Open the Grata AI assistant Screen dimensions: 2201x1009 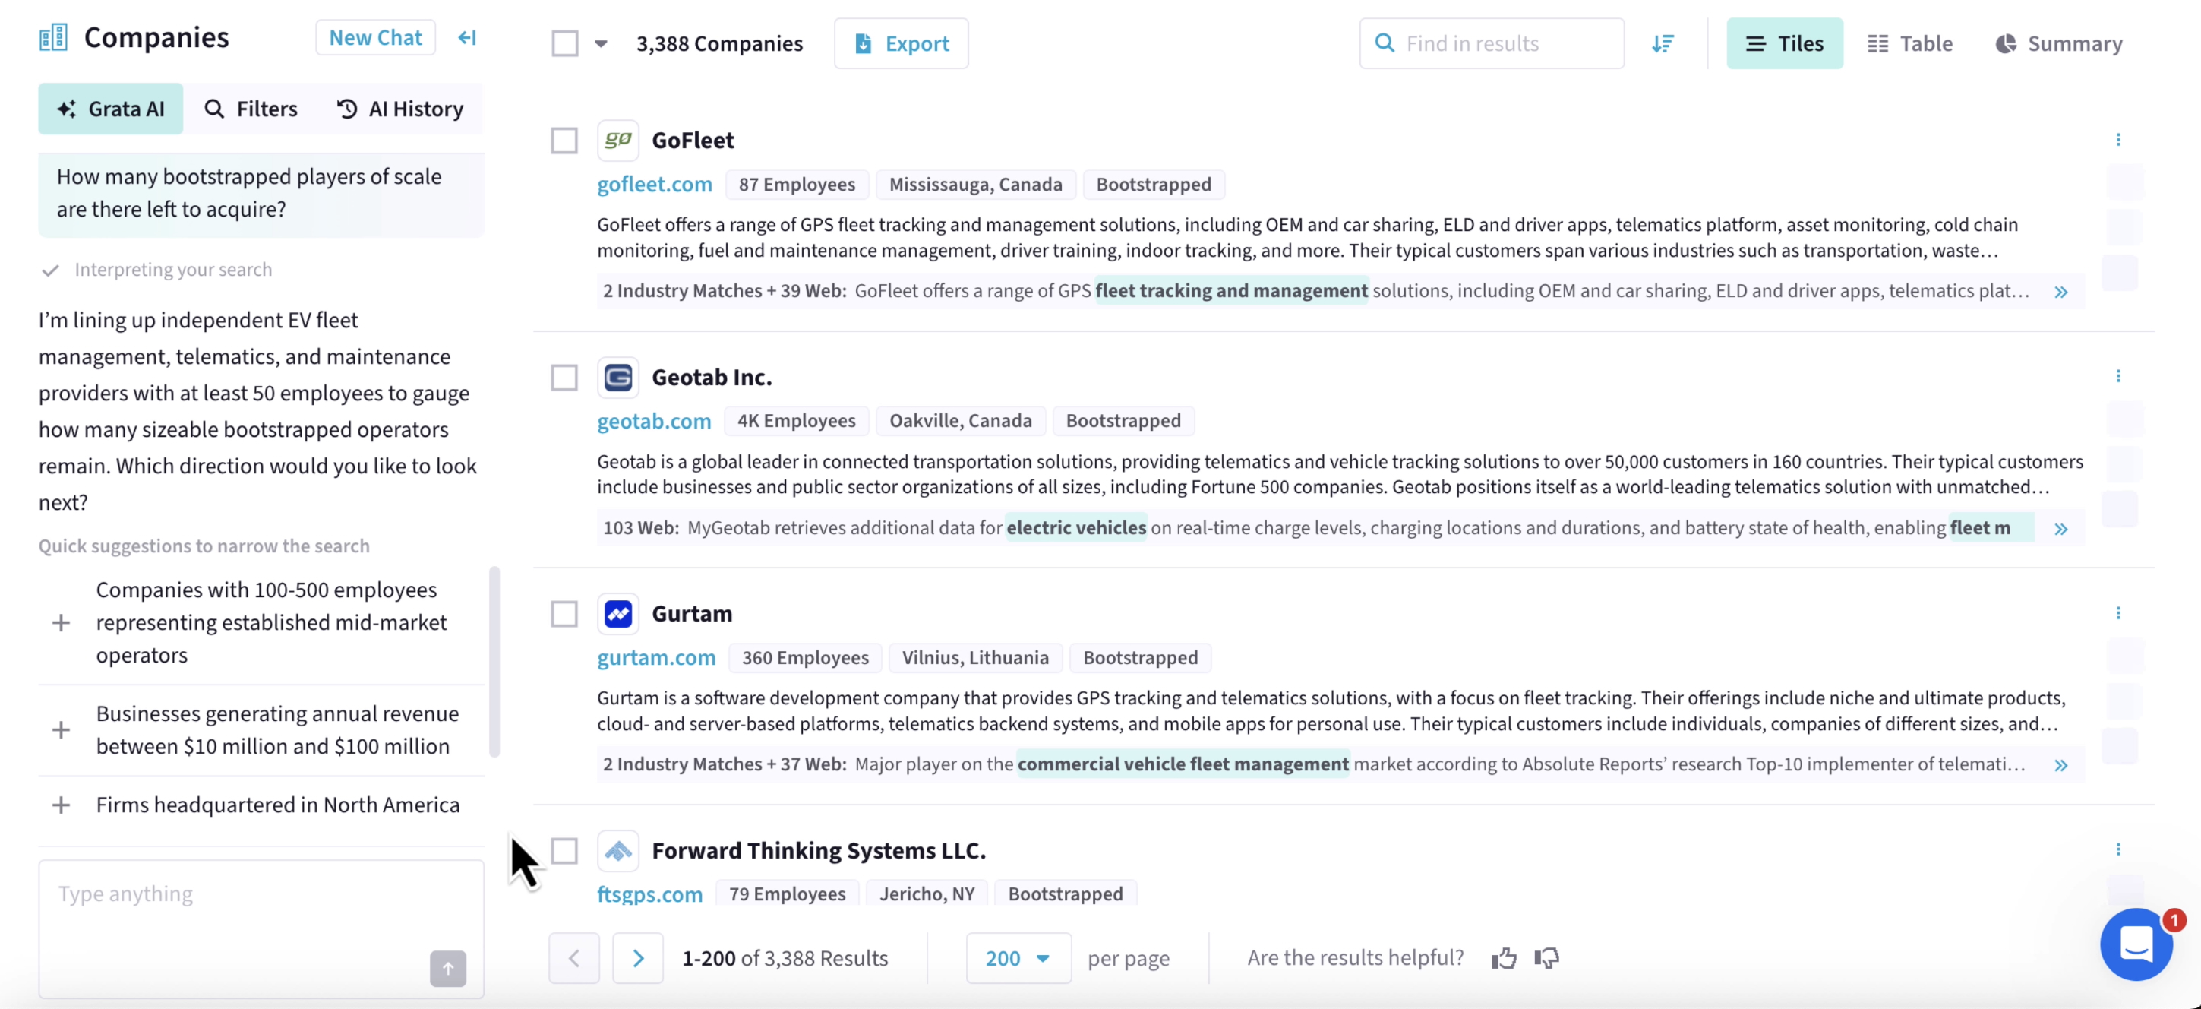110,109
